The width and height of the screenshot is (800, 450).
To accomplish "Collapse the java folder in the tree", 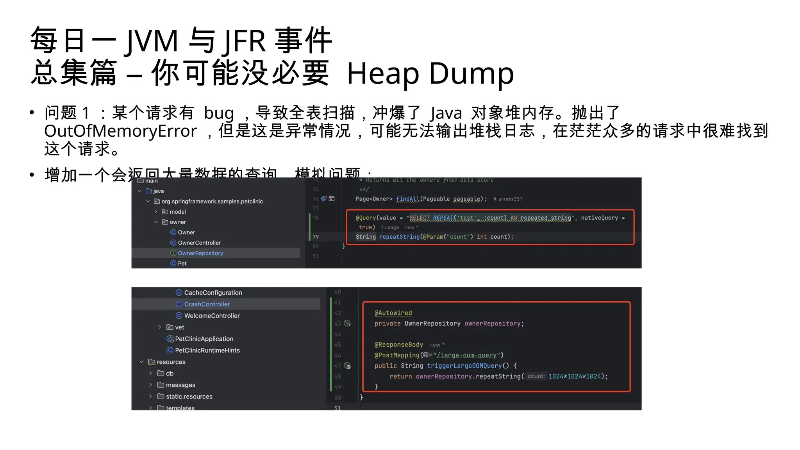I will [140, 191].
